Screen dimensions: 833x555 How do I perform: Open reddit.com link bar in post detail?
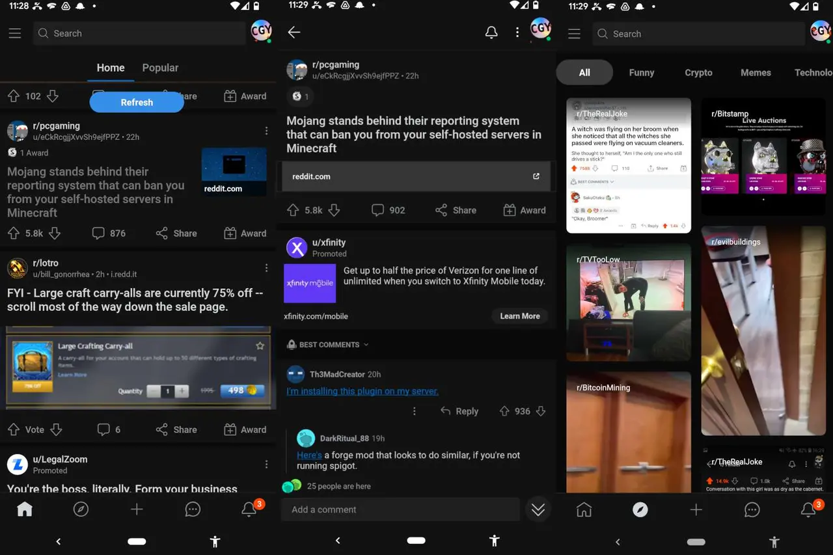tap(416, 176)
